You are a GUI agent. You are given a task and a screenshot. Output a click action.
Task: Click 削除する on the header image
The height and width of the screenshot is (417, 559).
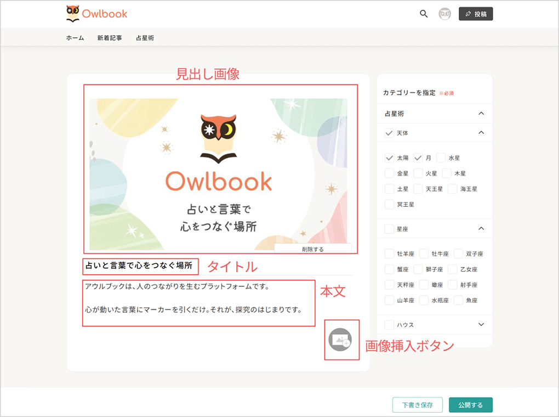click(x=312, y=249)
